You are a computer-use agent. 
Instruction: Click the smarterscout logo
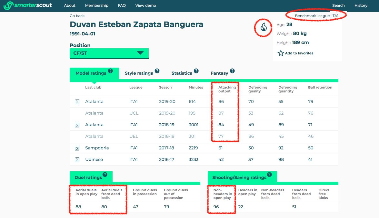28,5
